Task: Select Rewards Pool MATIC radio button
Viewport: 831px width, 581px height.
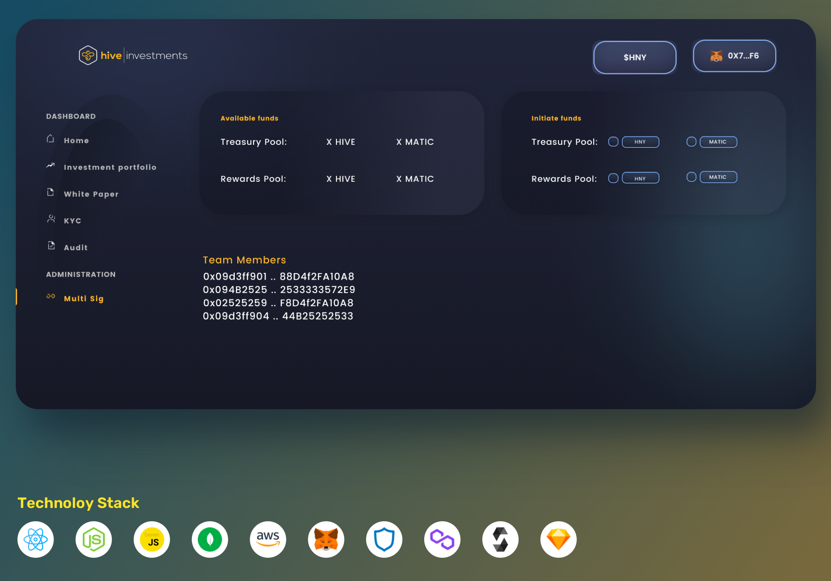Action: point(691,177)
